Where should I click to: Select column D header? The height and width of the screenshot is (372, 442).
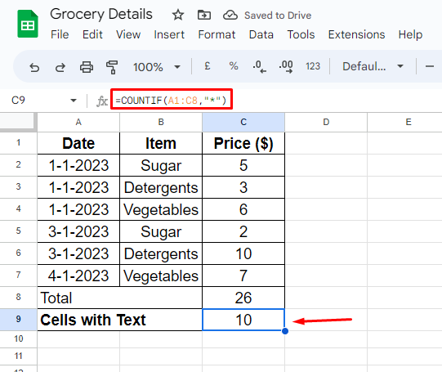coord(326,122)
